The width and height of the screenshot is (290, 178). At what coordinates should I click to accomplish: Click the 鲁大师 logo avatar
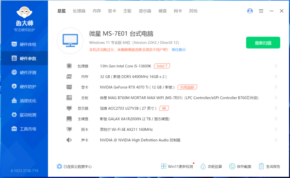coord(24,13)
